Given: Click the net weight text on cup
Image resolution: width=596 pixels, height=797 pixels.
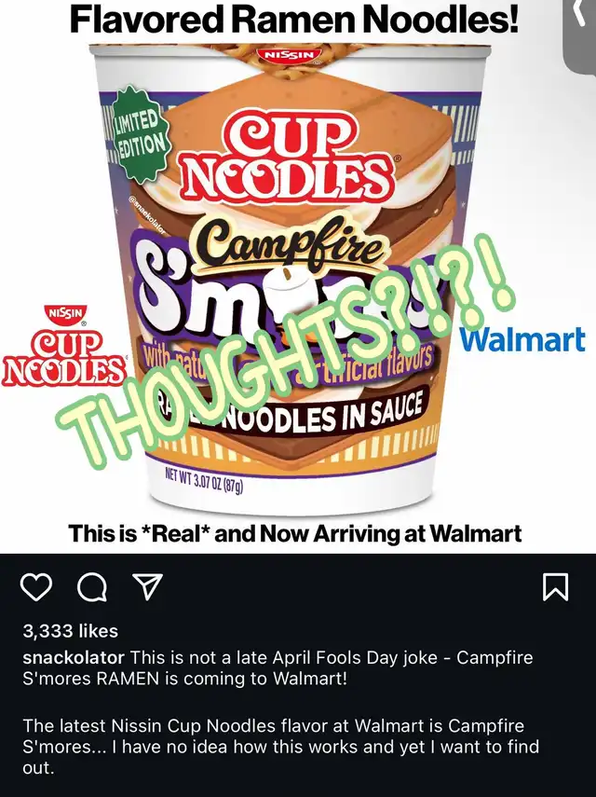Looking at the screenshot, I should tap(204, 480).
